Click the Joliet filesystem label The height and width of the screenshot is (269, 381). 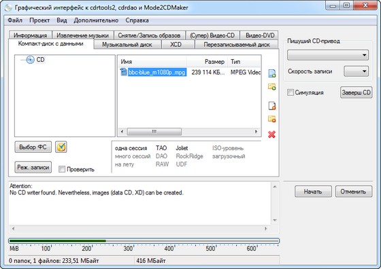182,148
